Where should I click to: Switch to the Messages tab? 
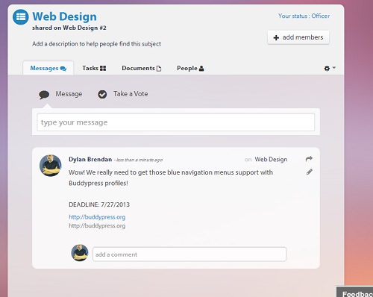48,68
